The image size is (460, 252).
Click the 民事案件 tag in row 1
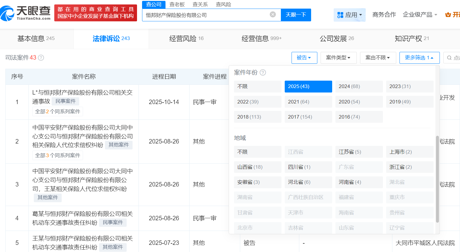point(66,101)
